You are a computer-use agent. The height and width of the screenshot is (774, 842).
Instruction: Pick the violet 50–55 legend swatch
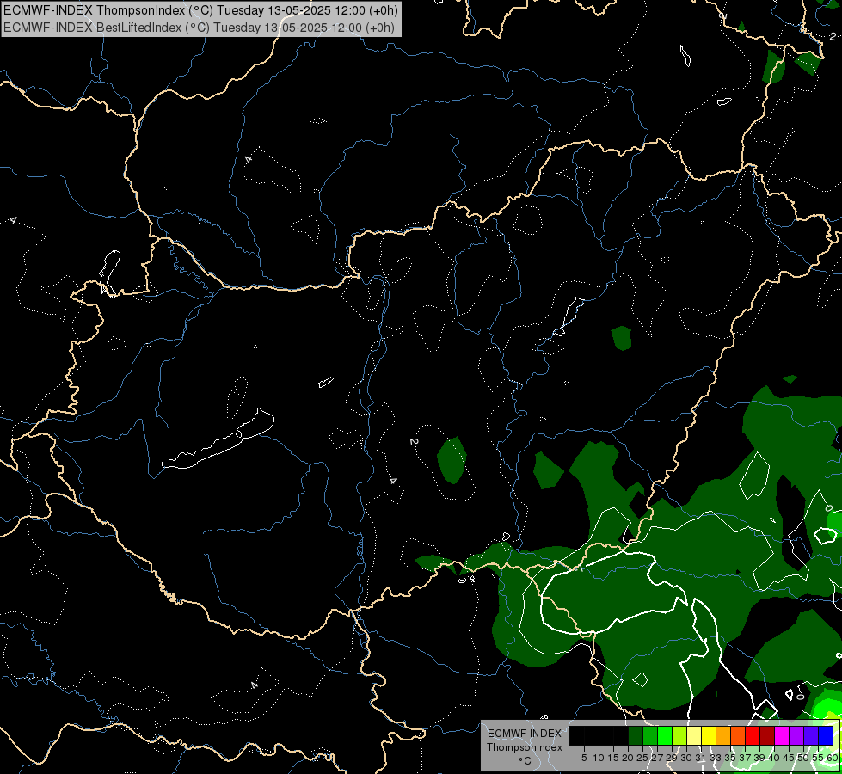tap(811, 735)
